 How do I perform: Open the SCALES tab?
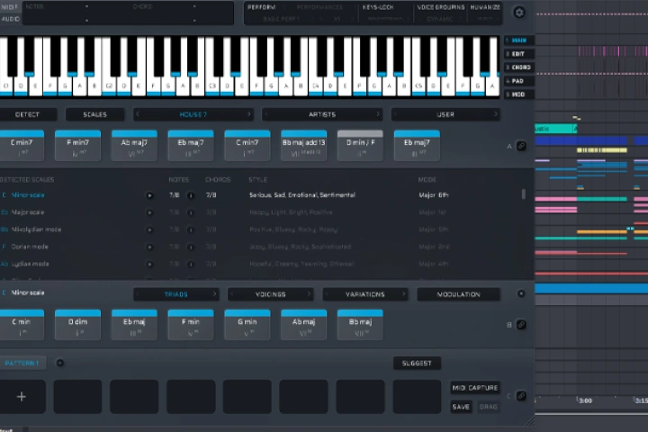95,114
